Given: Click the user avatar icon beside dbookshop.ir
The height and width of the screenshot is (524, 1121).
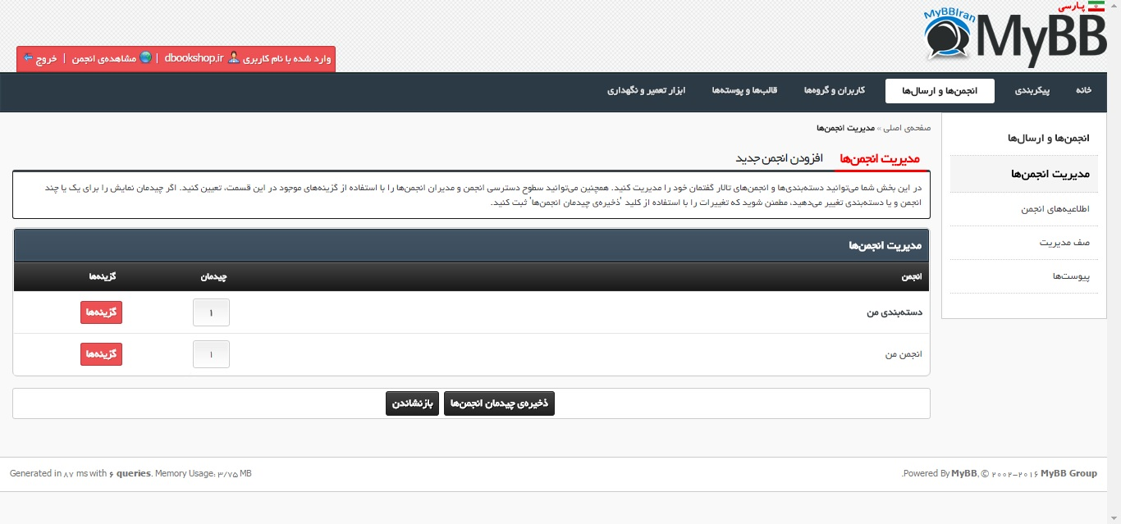Looking at the screenshot, I should pyautogui.click(x=234, y=58).
